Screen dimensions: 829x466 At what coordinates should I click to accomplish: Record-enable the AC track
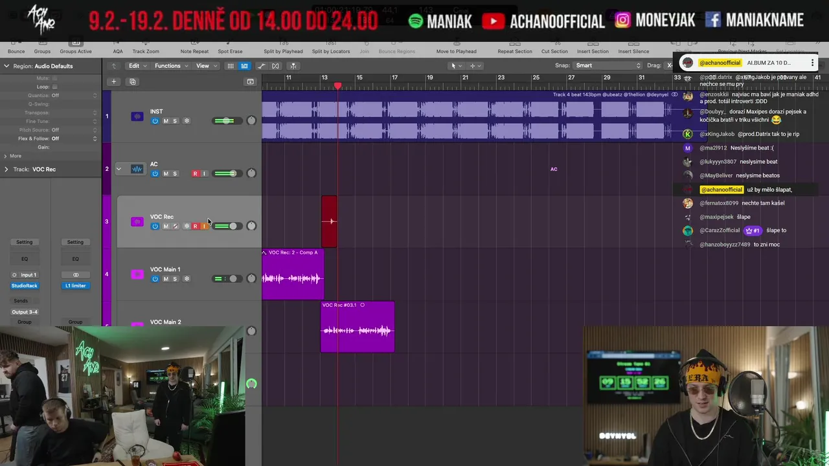(x=195, y=173)
